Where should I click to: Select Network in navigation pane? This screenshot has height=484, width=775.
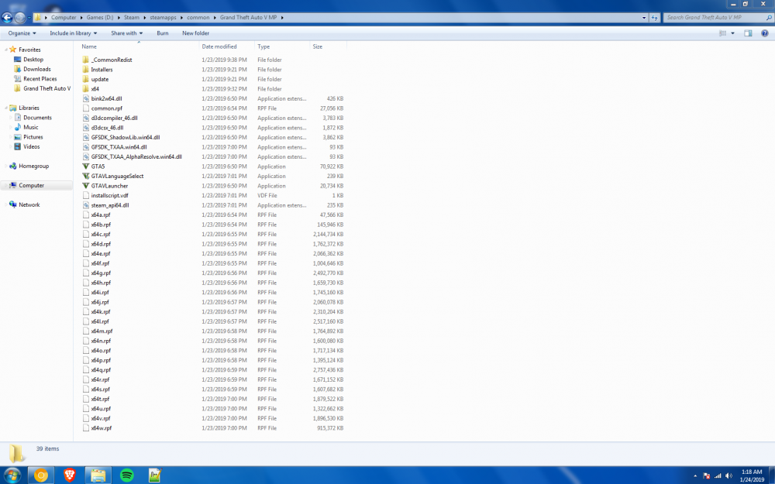pyautogui.click(x=29, y=204)
